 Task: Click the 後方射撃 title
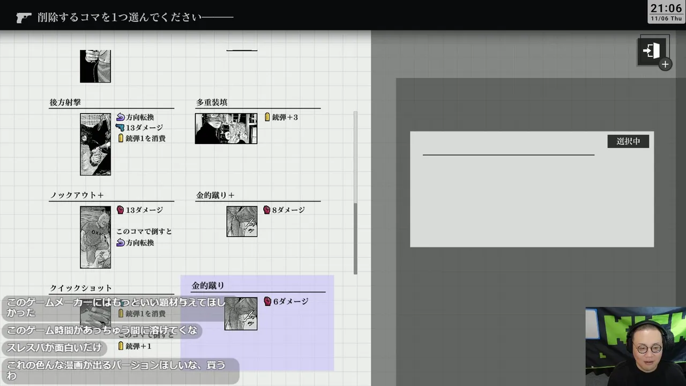(65, 102)
